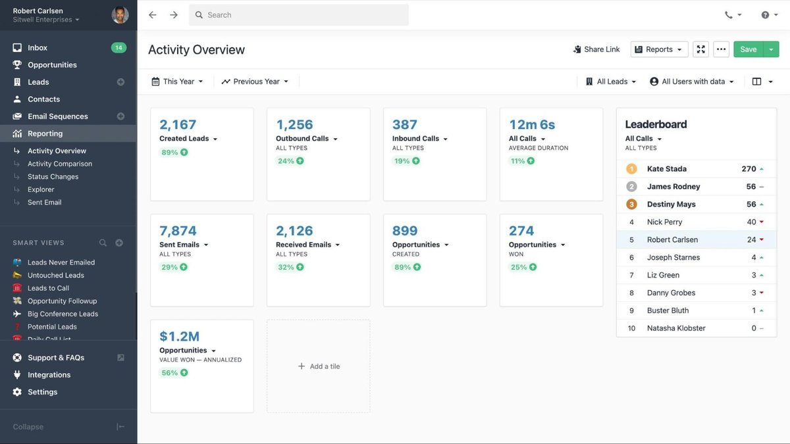Open the Potential Leads smart view
This screenshot has height=444, width=790.
point(52,326)
